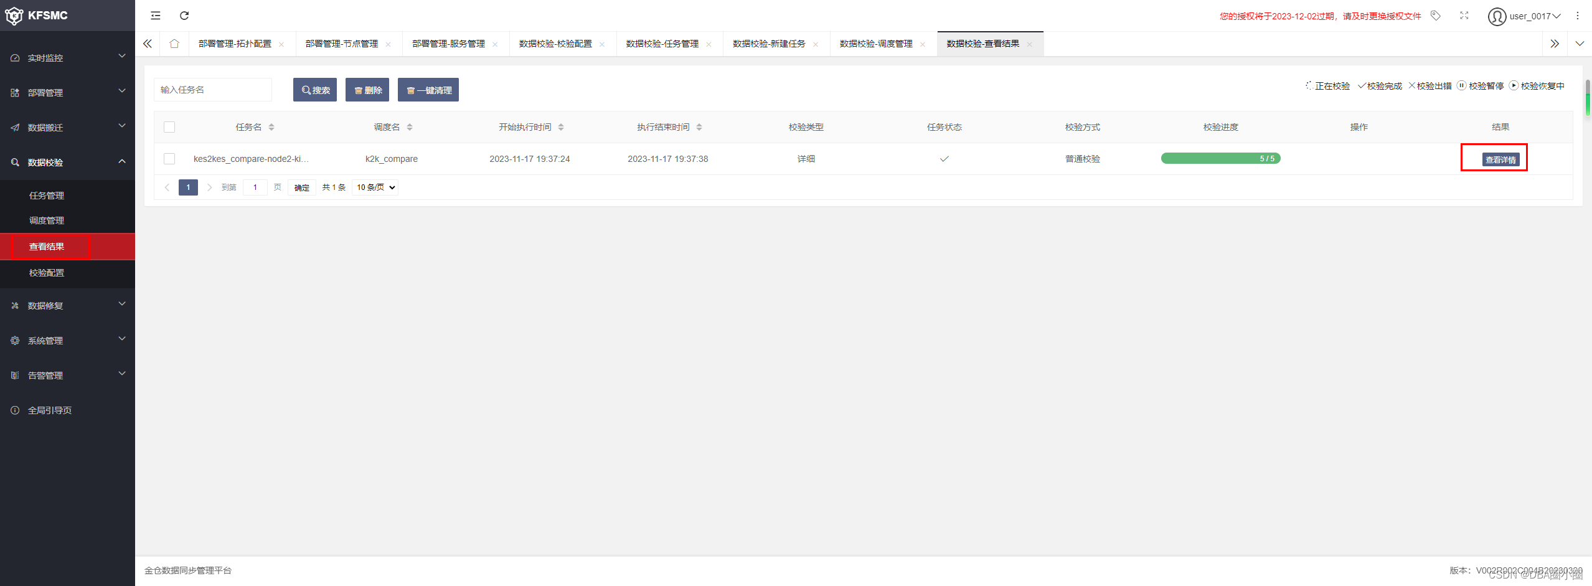The height and width of the screenshot is (586, 1592).
Task: Click 确定 pagination confirm button
Action: pyautogui.click(x=302, y=187)
